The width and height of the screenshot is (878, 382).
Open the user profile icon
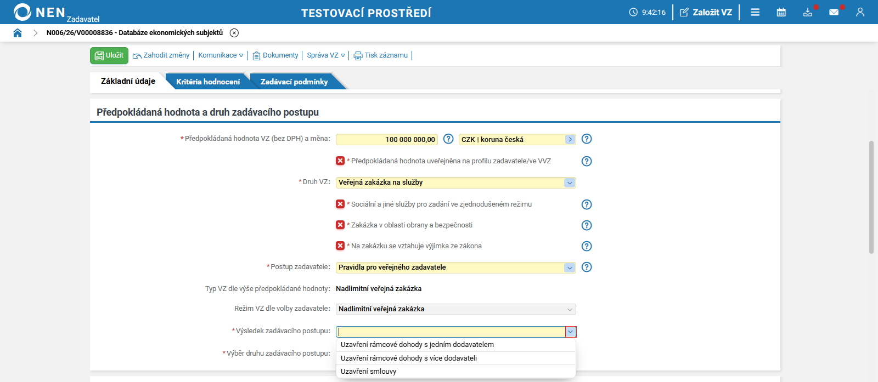(x=860, y=12)
